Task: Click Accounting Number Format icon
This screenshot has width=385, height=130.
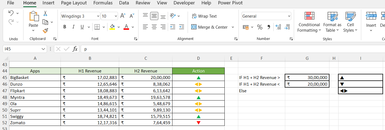Action: (245, 27)
